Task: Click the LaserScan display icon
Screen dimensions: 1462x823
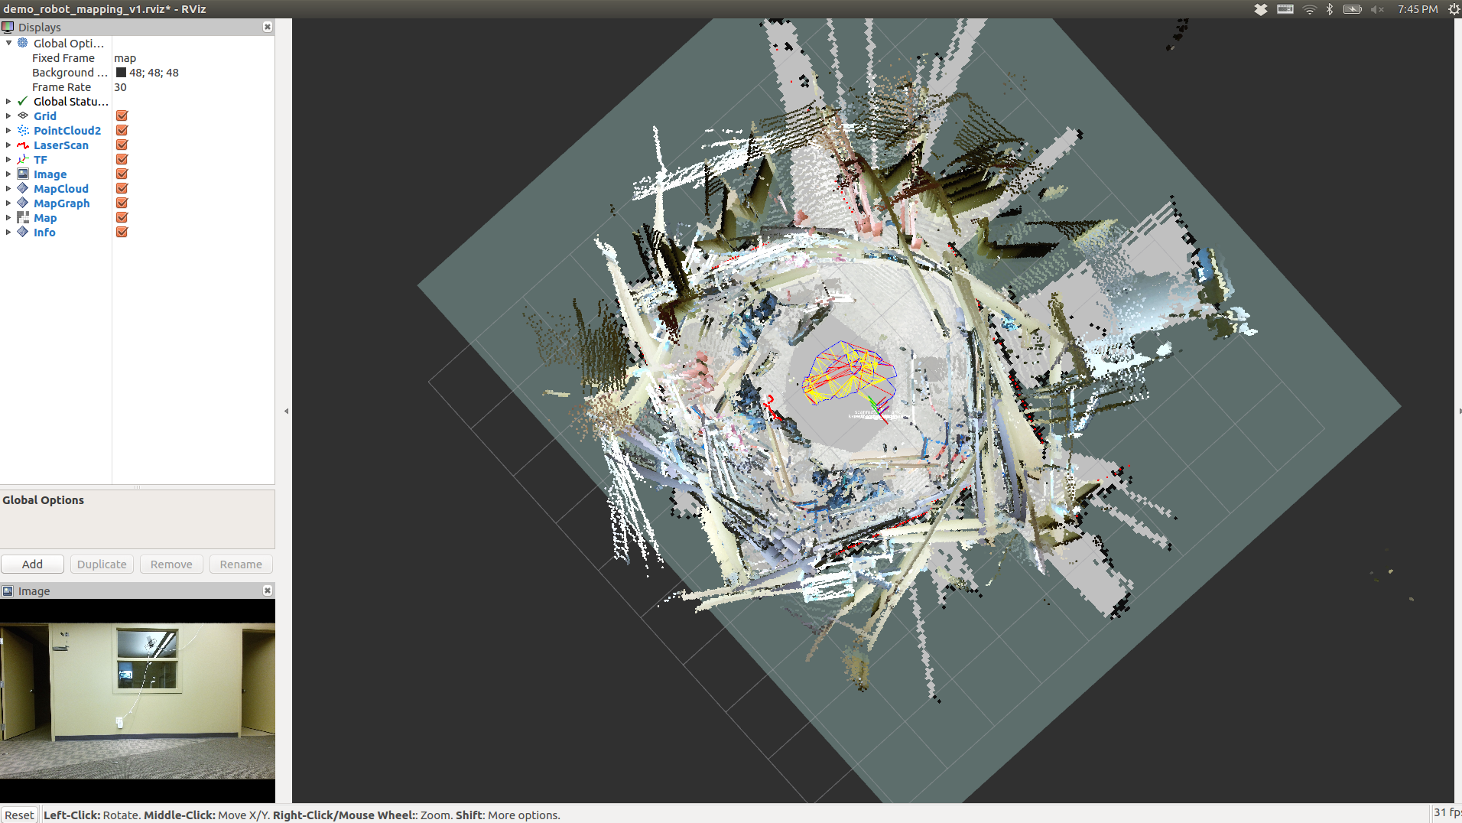Action: coord(23,145)
